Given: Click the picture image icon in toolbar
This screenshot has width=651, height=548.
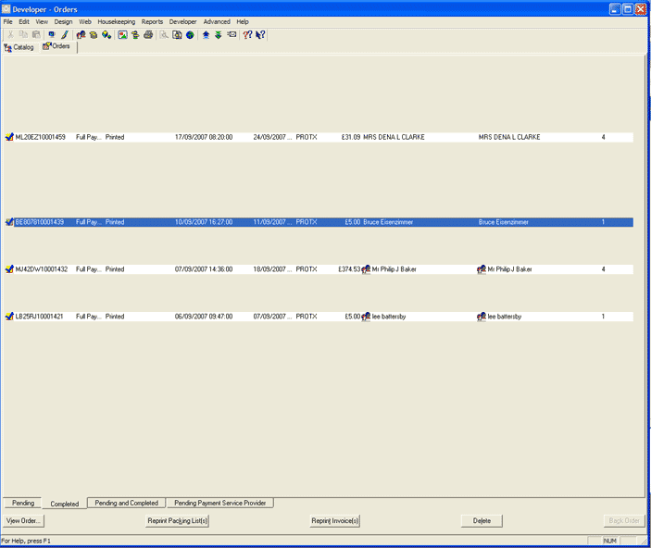Looking at the screenshot, I should click(122, 34).
